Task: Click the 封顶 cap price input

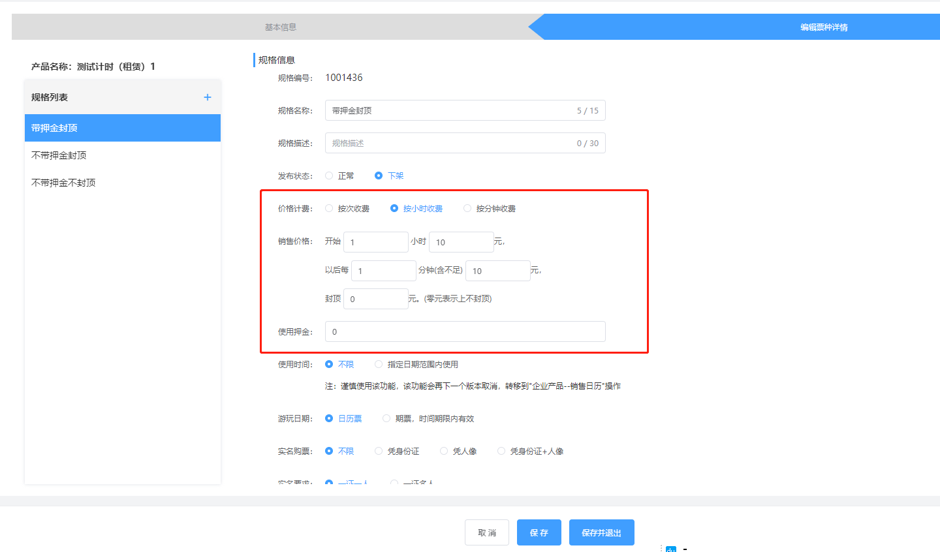Action: coord(375,299)
